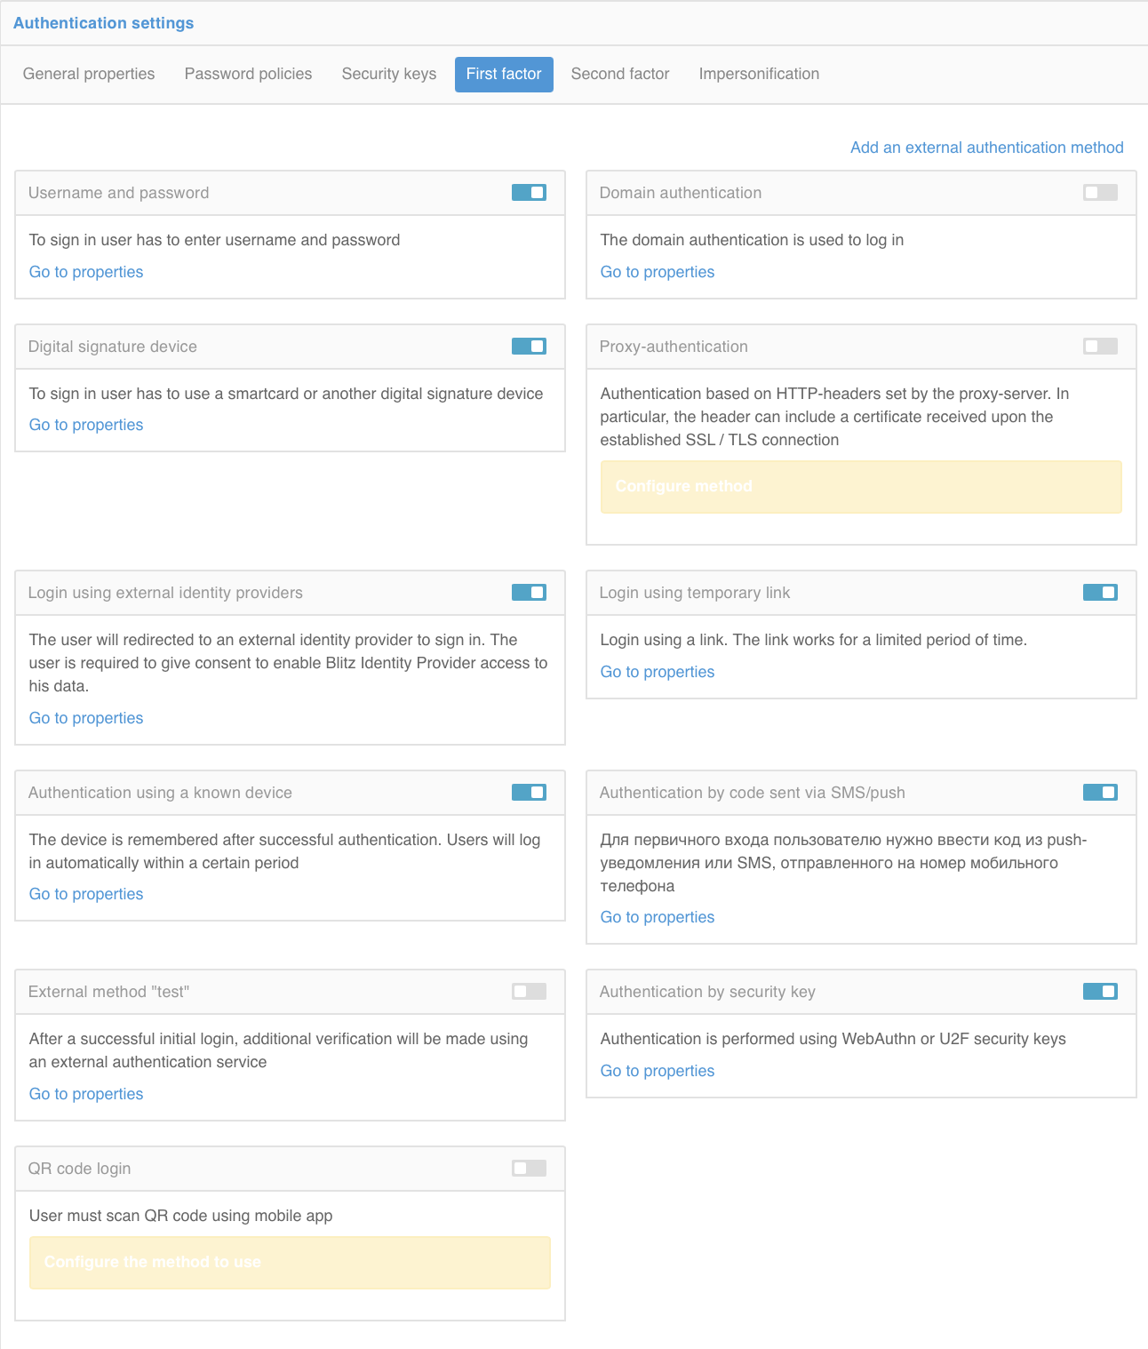Disable Login using temporary link switch
Viewport: 1148px width, 1349px height.
point(1100,593)
